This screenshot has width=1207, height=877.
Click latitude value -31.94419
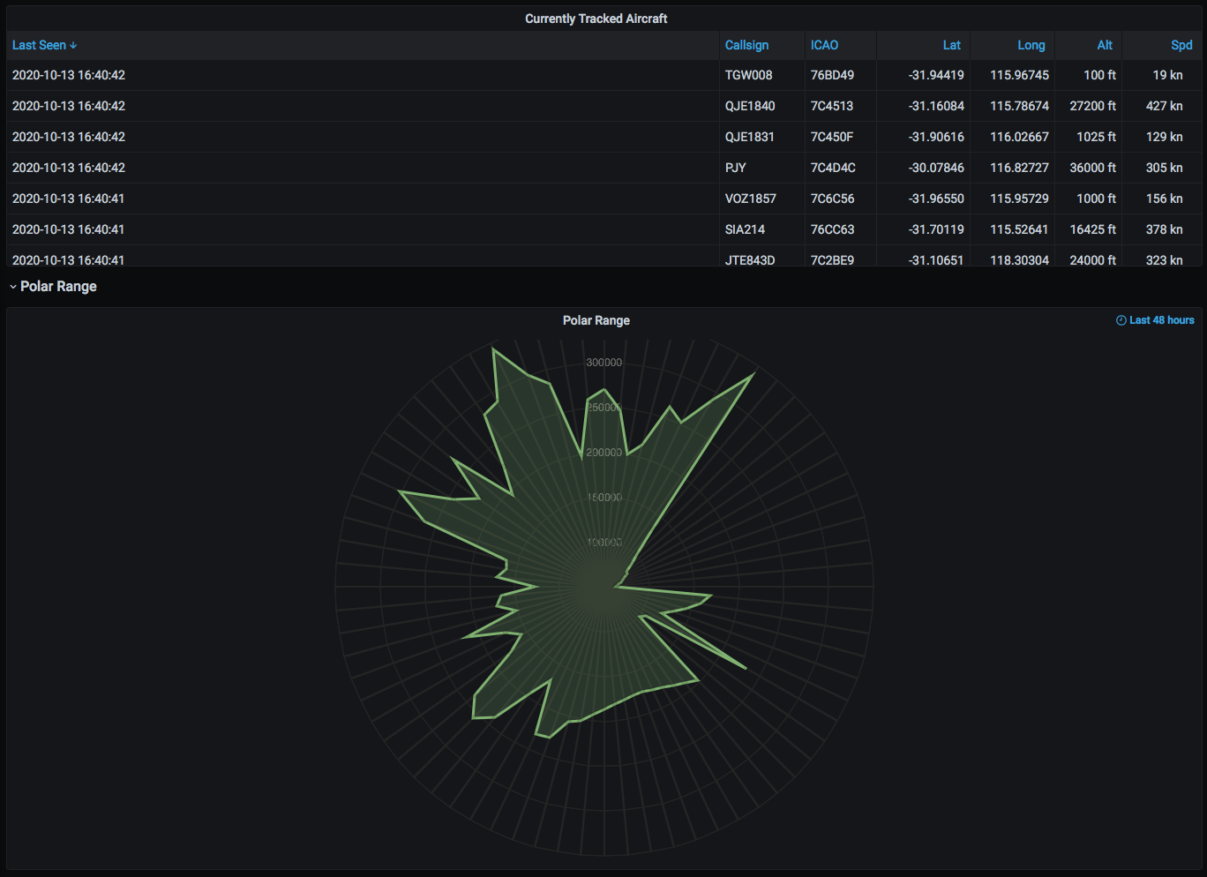936,75
